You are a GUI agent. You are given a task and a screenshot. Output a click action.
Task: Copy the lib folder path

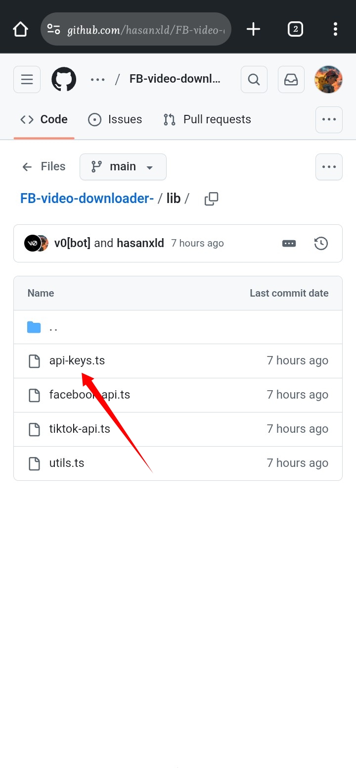tap(211, 199)
